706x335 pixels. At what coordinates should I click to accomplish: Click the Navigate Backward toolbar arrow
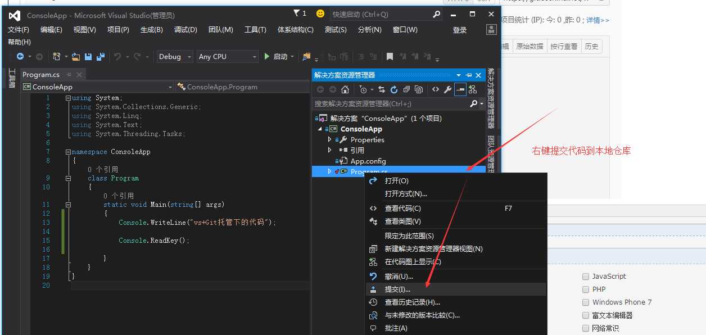pos(20,56)
